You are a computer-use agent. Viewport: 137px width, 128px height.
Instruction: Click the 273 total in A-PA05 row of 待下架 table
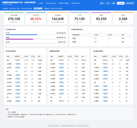[x=39, y=101]
